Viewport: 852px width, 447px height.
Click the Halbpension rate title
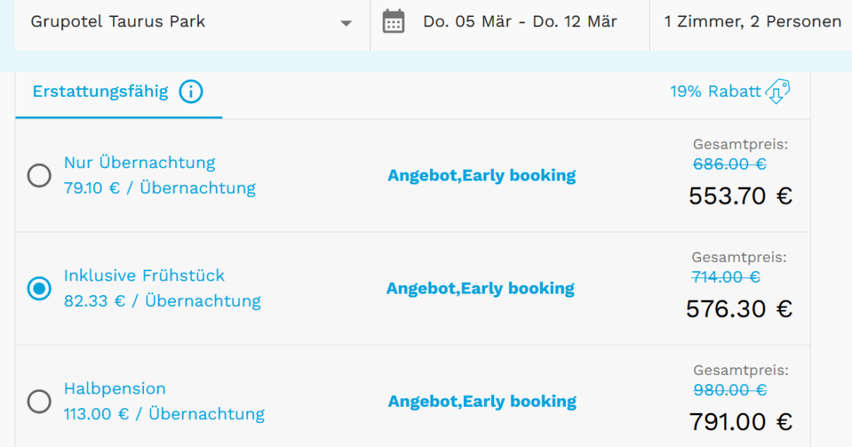[115, 389]
